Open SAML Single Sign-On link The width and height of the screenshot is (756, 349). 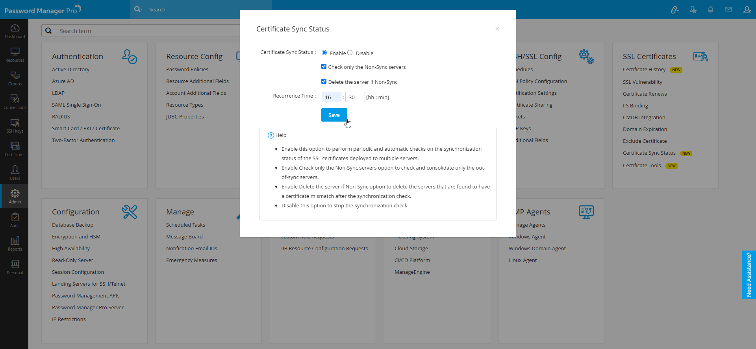click(76, 105)
